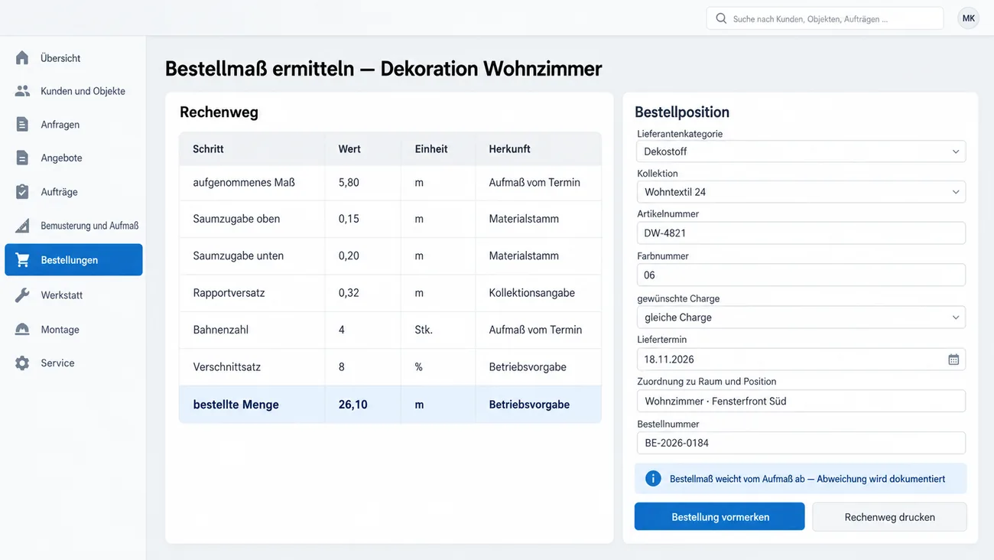This screenshot has width=994, height=560.
Task: Open the Kollektion dropdown Wohntextil 24
Action: pyautogui.click(x=801, y=192)
